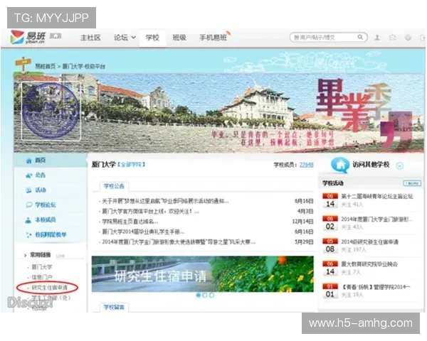
Task: Expand the 论坛 dropdown arrow in nav
Action: point(134,37)
